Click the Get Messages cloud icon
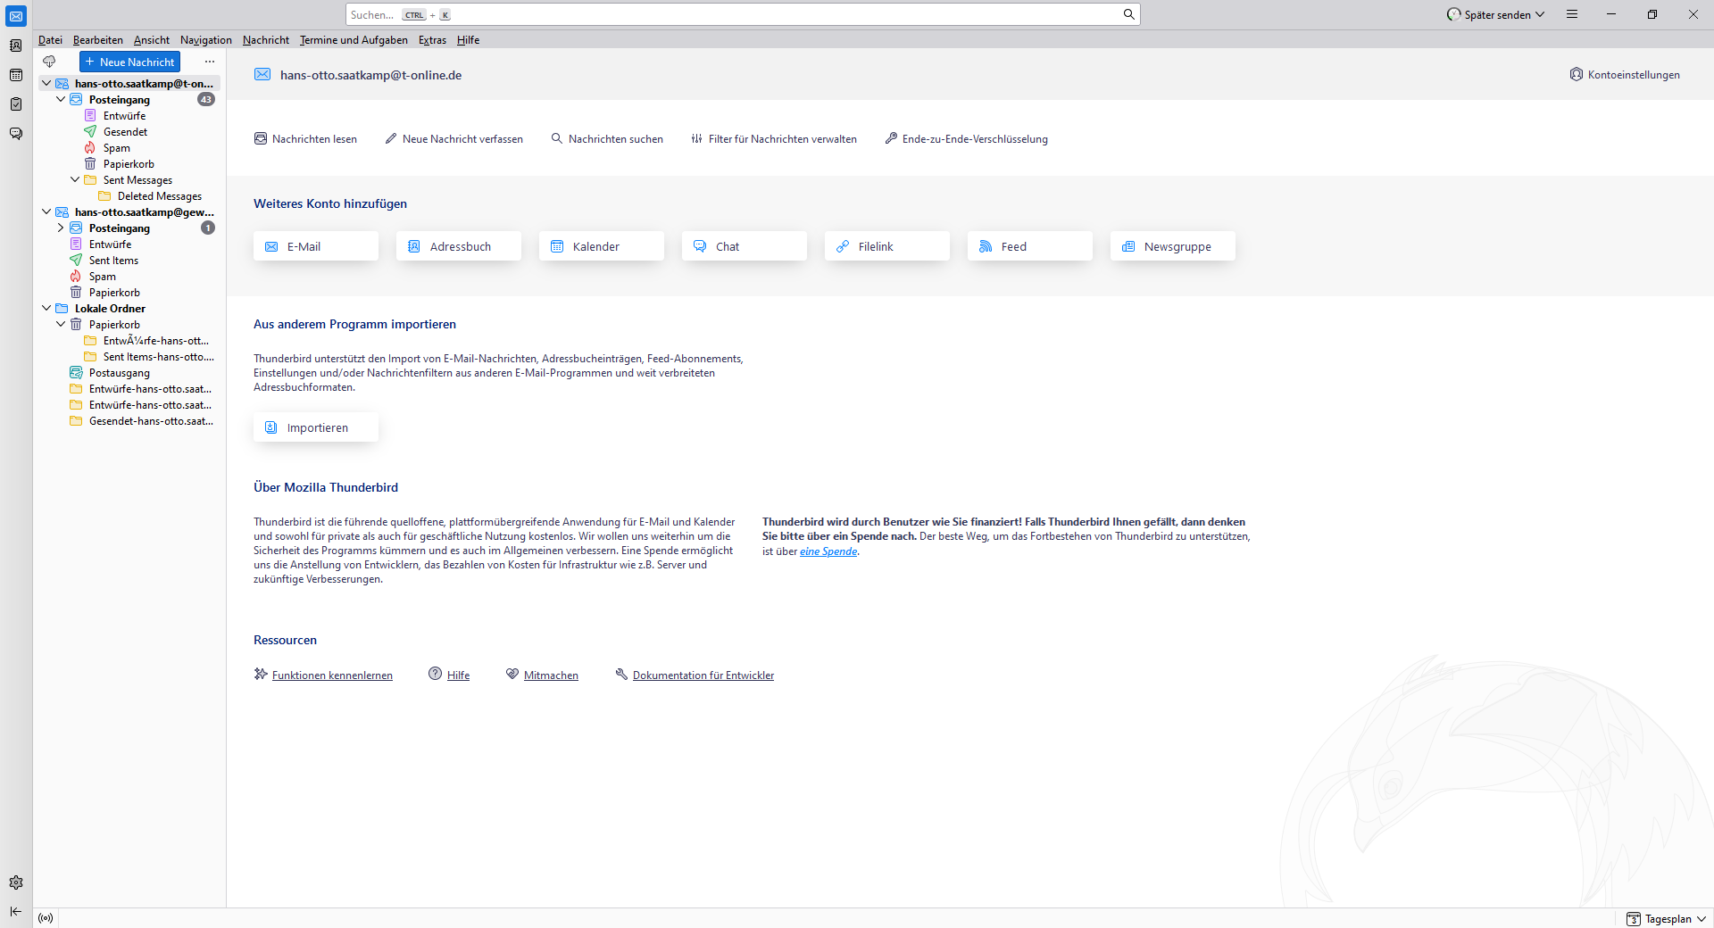This screenshot has height=928, width=1714. click(49, 62)
